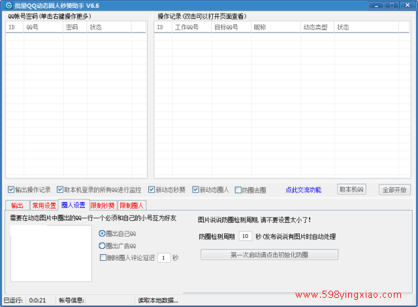Click the 0:0:21 runtime value
418x307 pixels.
click(x=37, y=300)
